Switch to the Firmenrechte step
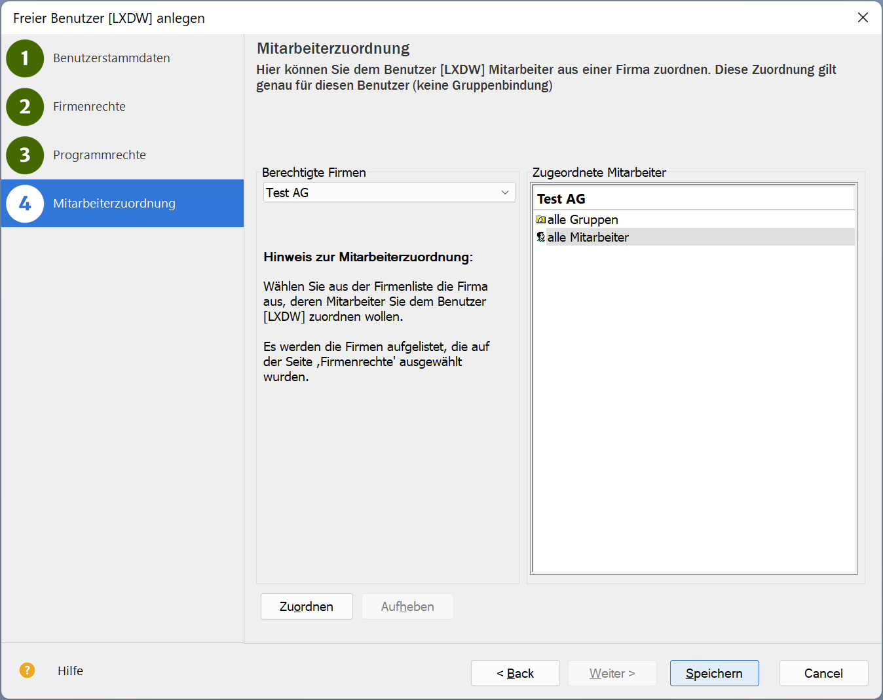The width and height of the screenshot is (883, 700). click(89, 107)
